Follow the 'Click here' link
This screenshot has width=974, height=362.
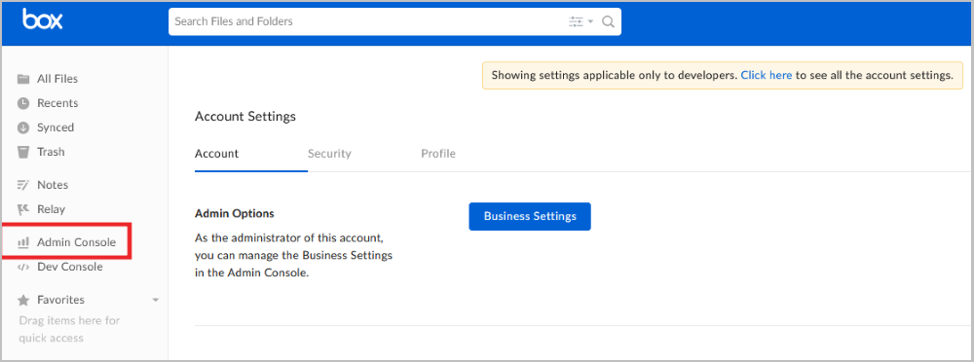click(x=766, y=75)
